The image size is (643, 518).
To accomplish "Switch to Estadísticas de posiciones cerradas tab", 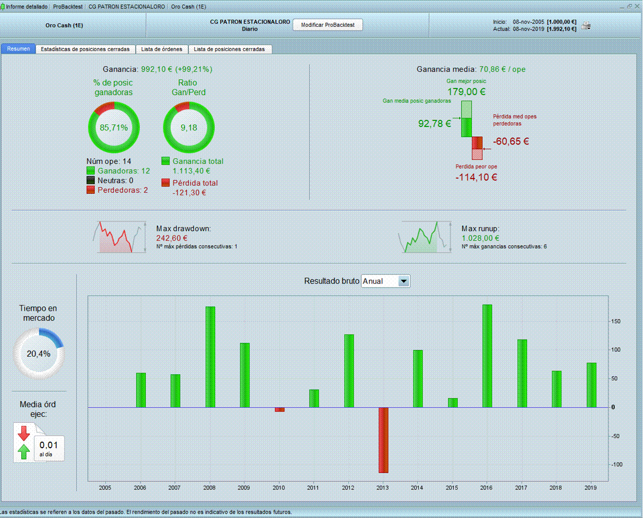I will click(85, 49).
